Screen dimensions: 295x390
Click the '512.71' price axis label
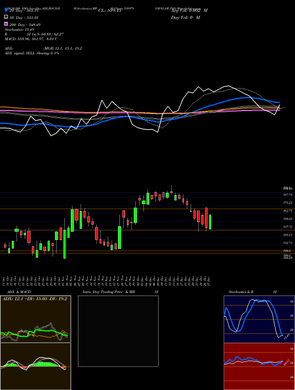[x=288, y=243]
